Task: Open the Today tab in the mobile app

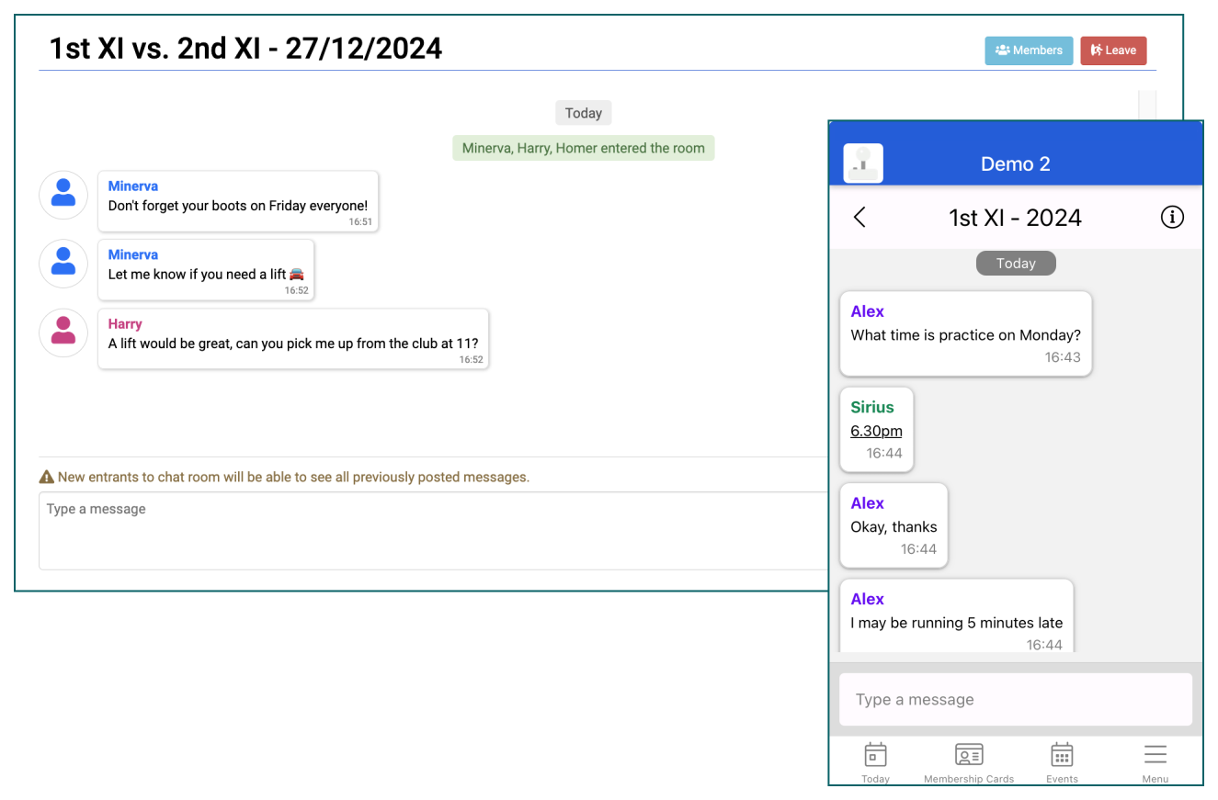Action: point(875,763)
